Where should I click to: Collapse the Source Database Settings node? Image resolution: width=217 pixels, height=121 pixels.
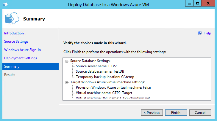click(67, 61)
